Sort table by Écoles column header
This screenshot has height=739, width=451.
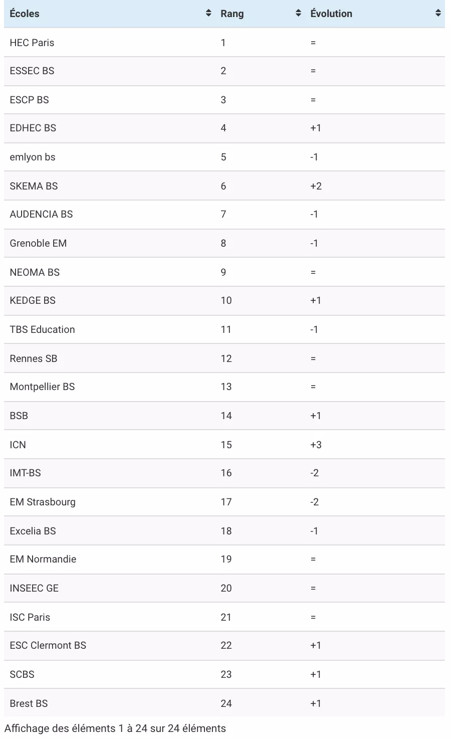click(x=25, y=14)
